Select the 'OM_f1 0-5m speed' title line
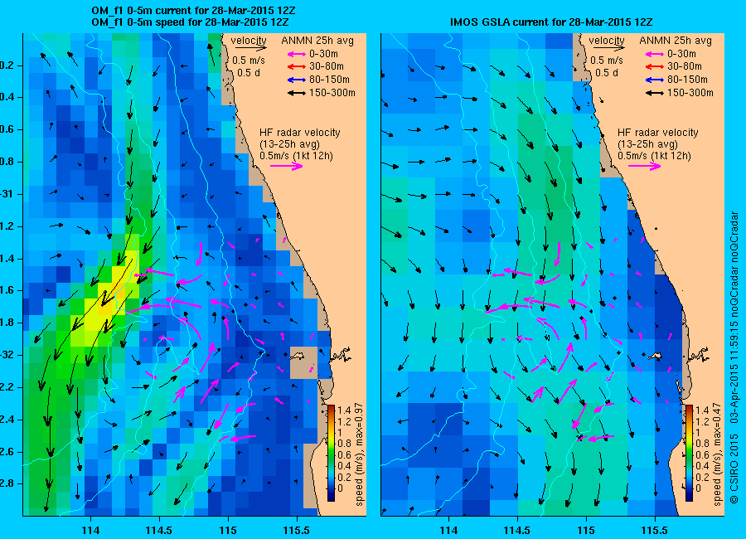Screen dimensions: 746x539 (x=190, y=22)
